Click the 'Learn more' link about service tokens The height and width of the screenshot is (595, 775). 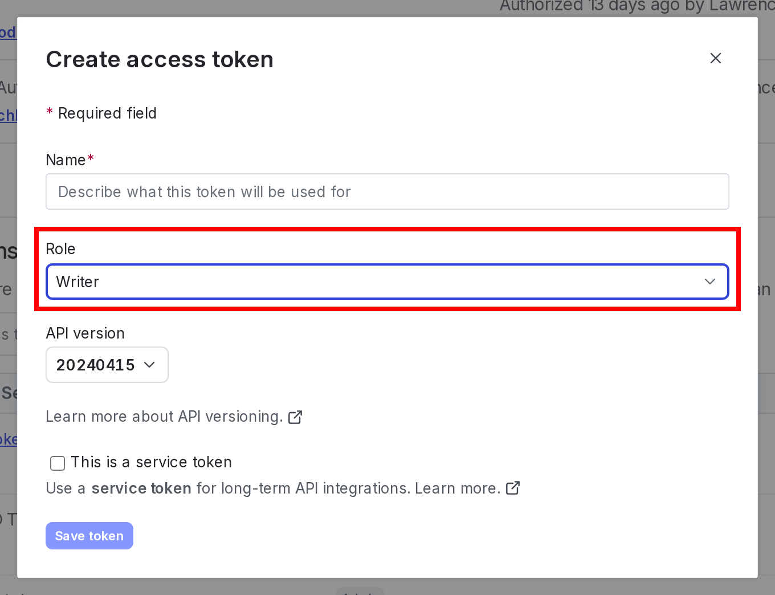point(456,488)
